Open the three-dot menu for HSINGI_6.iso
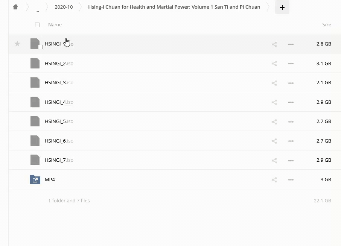The image size is (341, 246). pos(291,141)
